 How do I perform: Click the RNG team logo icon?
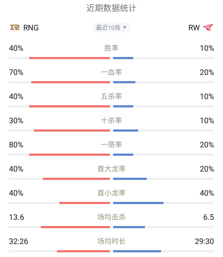(x=15, y=27)
